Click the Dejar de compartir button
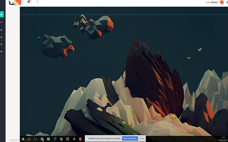Viewport: 228px width, 142px height. pyautogui.click(x=130, y=138)
